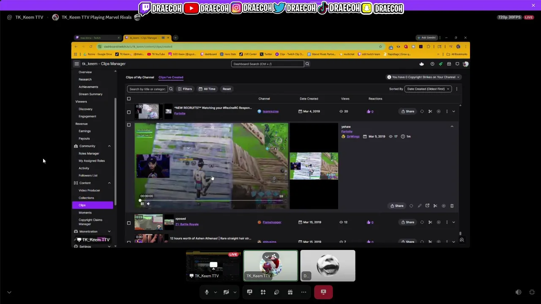Open the soundboard icon in Discord call bar

pos(276,292)
